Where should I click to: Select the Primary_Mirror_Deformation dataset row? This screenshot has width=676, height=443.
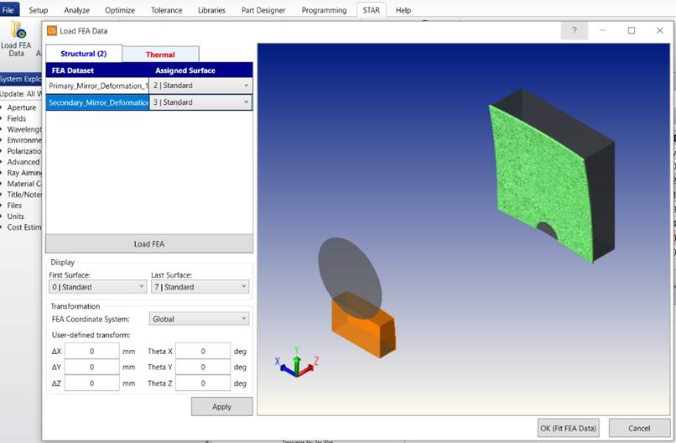[97, 86]
